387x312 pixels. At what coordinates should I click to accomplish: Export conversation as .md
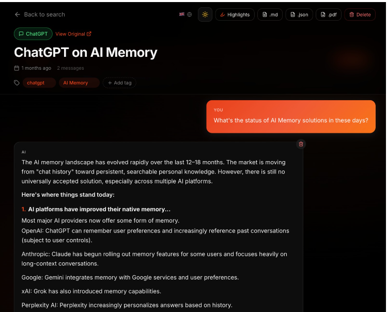270,14
